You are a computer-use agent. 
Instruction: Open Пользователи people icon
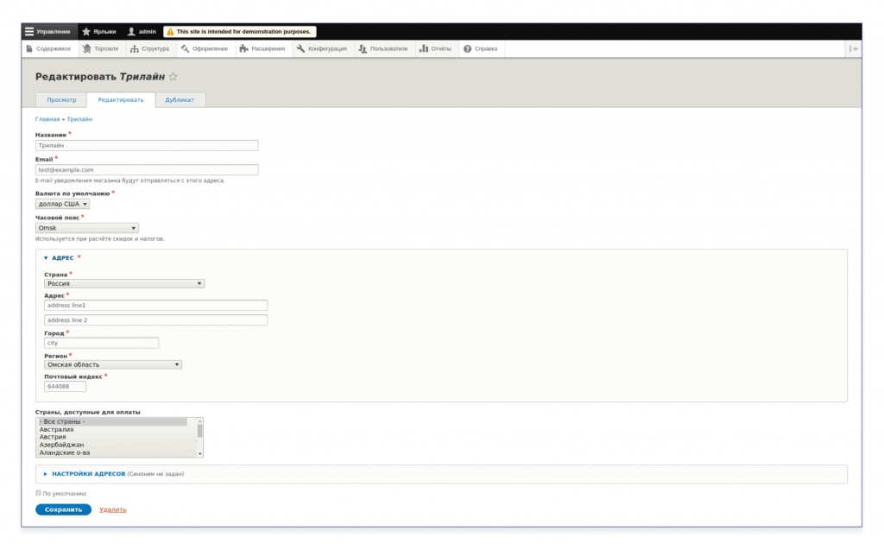[x=363, y=48]
